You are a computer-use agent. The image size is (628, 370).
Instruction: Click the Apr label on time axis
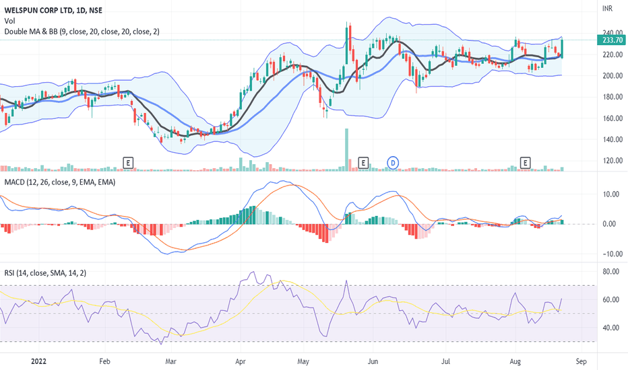point(241,362)
